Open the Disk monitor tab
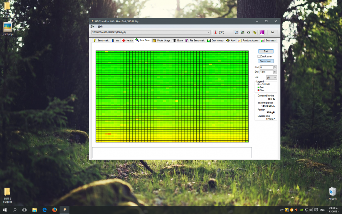Image resolution: width=342 pixels, height=214 pixels. coord(215,40)
